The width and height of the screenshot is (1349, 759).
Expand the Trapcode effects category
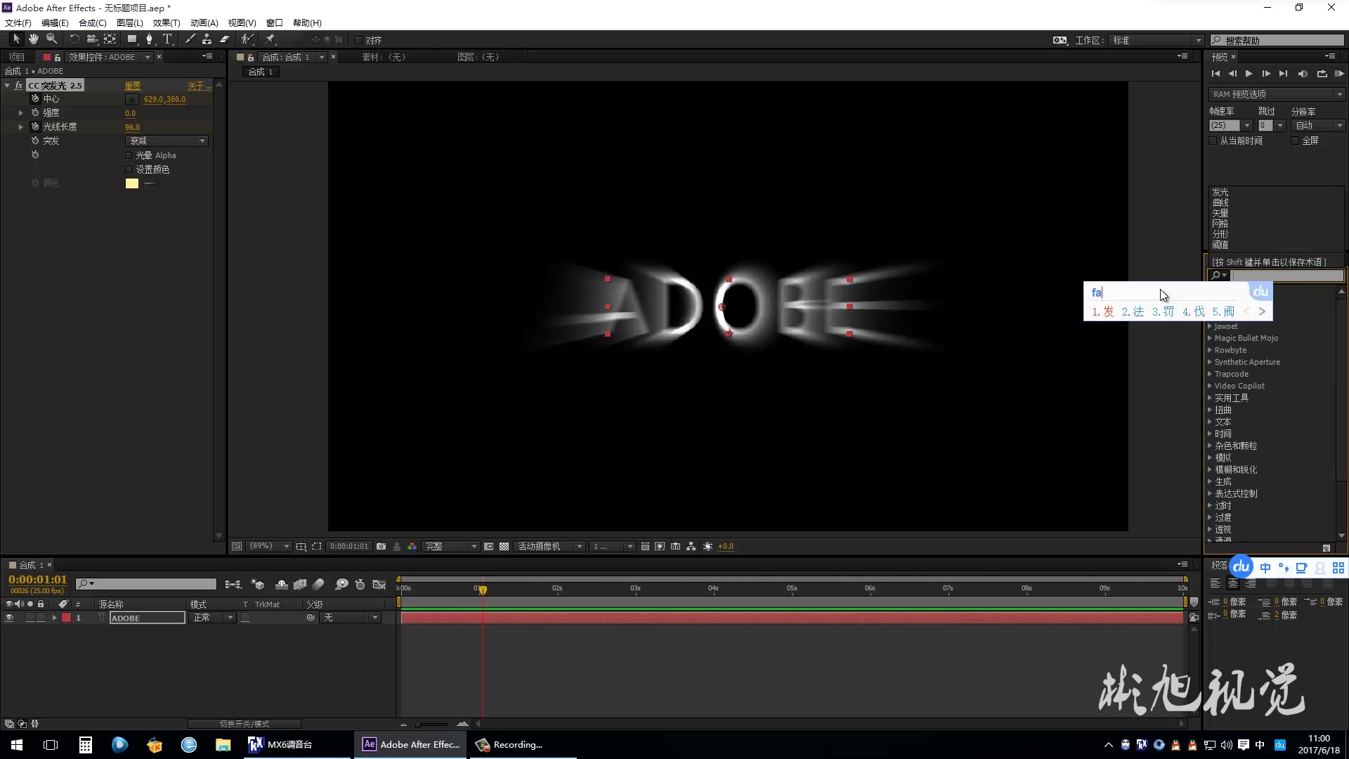coord(1210,374)
